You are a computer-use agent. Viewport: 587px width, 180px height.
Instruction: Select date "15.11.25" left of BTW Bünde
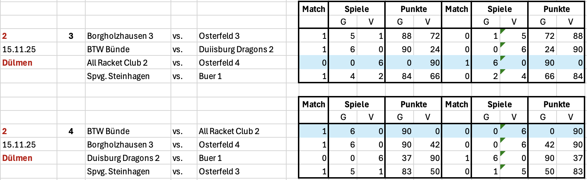[19, 49]
